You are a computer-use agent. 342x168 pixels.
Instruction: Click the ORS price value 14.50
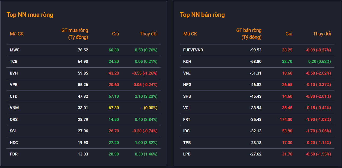[114, 120]
